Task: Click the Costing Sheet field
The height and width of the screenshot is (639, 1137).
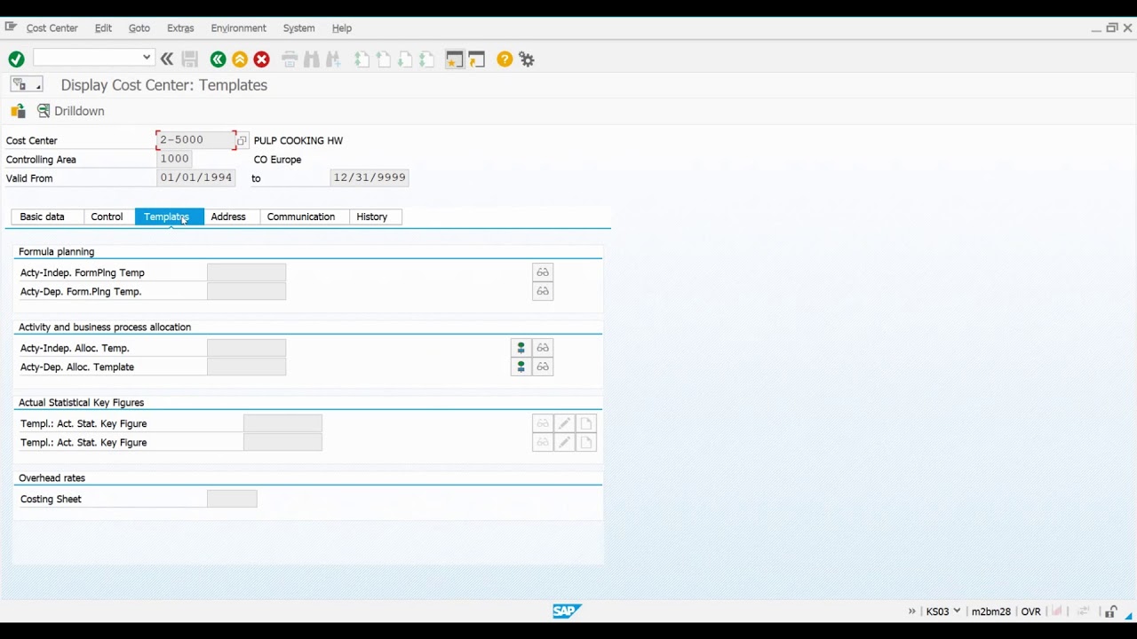Action: point(232,499)
